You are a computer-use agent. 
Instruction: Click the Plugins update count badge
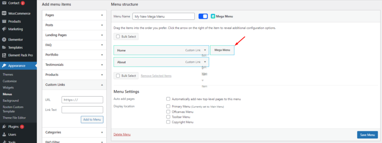pos(22,127)
